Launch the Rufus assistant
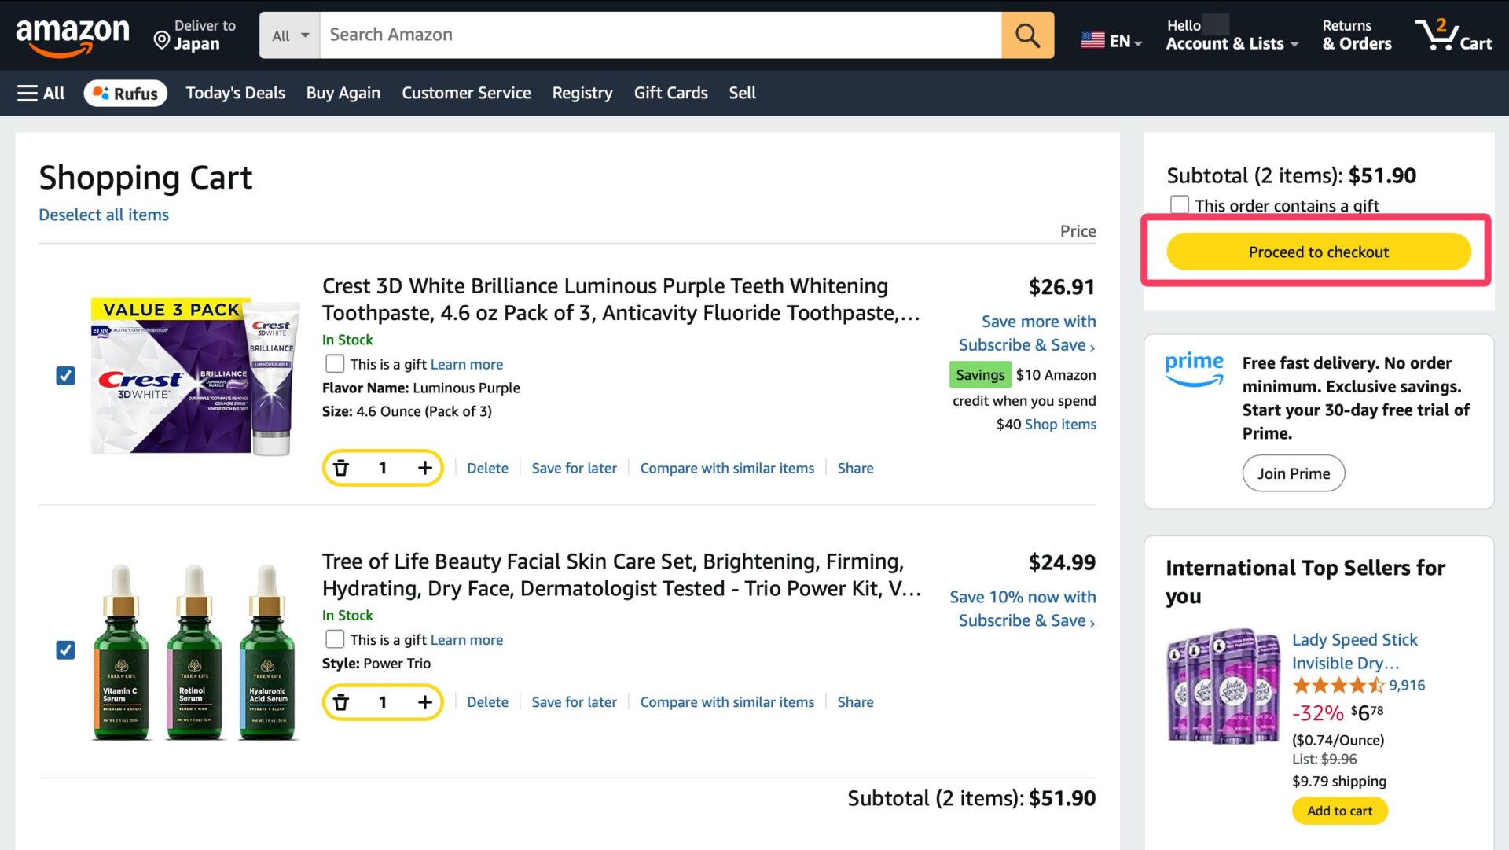Viewport: 1509px width, 850px height. pos(126,93)
